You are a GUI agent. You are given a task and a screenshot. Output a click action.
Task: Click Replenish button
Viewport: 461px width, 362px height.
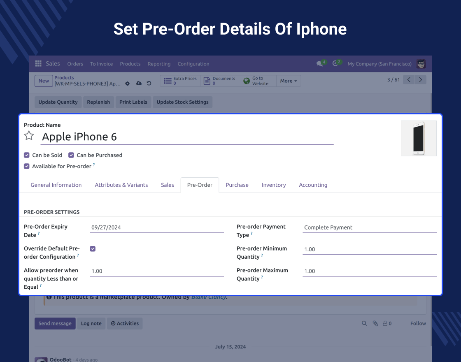(x=98, y=102)
